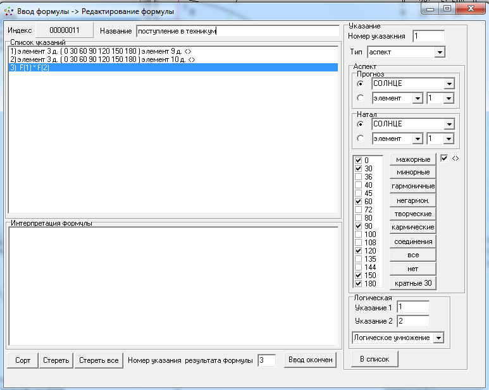Click the Сорт button

[23, 360]
